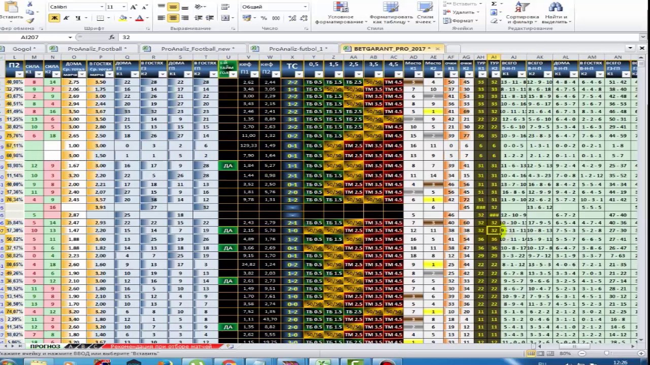The image size is (650, 365).
Task: Click the Cut scissors icon
Action: point(30,5)
